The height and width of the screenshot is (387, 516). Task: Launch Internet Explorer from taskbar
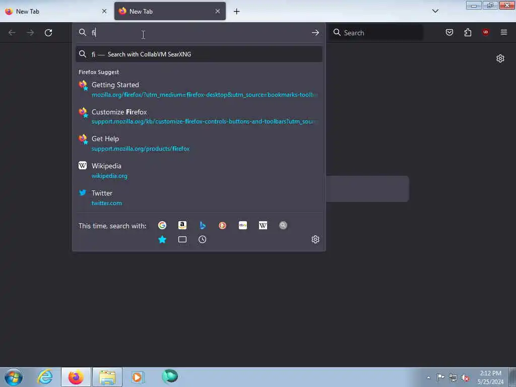45,377
